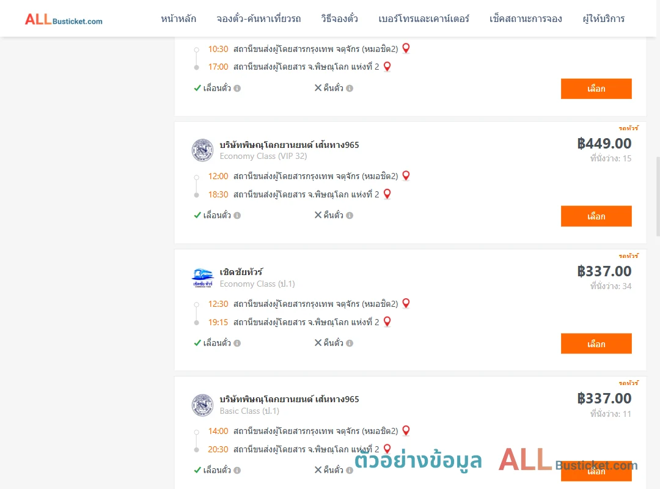Click เชิดชัยทัวร์ bus logo
660x489 pixels.
coord(202,278)
